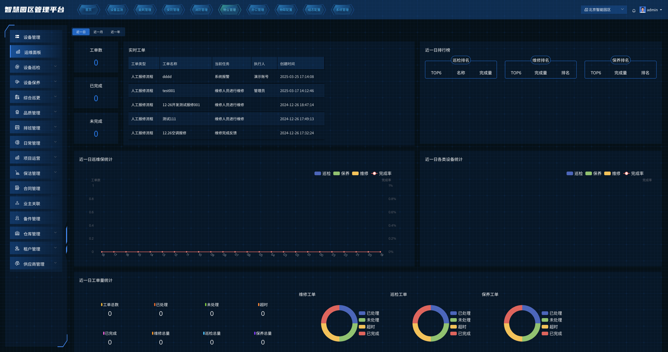Click the 运维面板 chart icon
The height and width of the screenshot is (352, 668).
[x=18, y=52]
